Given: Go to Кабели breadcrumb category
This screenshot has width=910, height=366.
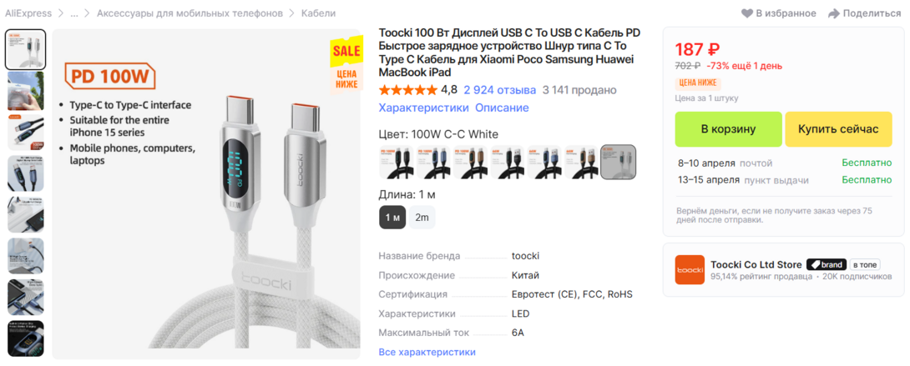Looking at the screenshot, I should (x=318, y=13).
